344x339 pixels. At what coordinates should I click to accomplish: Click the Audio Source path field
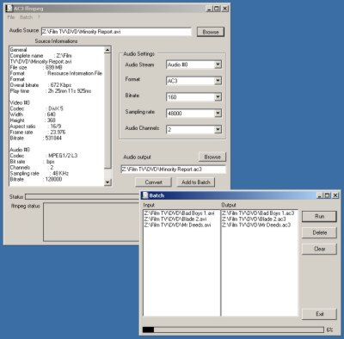pos(116,32)
